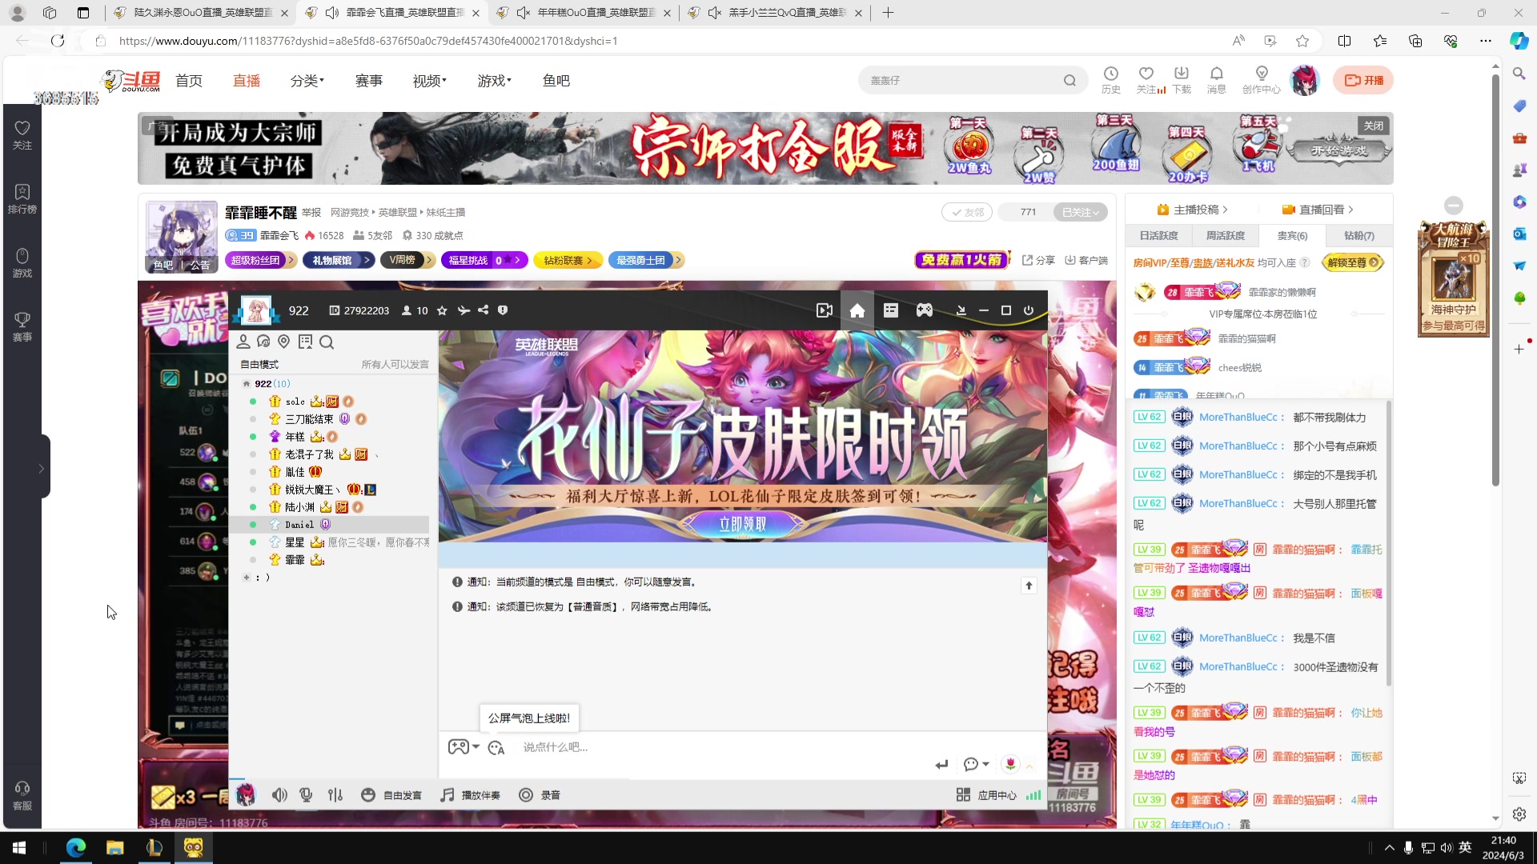
Task: Click the microphone icon in YY bar
Action: (306, 794)
